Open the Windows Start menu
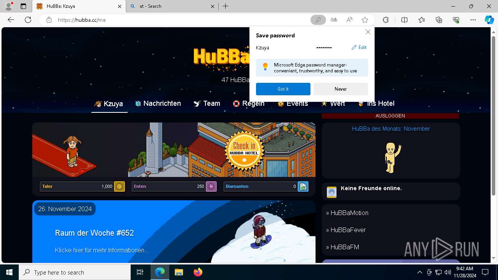498x280 pixels. pos(9,272)
